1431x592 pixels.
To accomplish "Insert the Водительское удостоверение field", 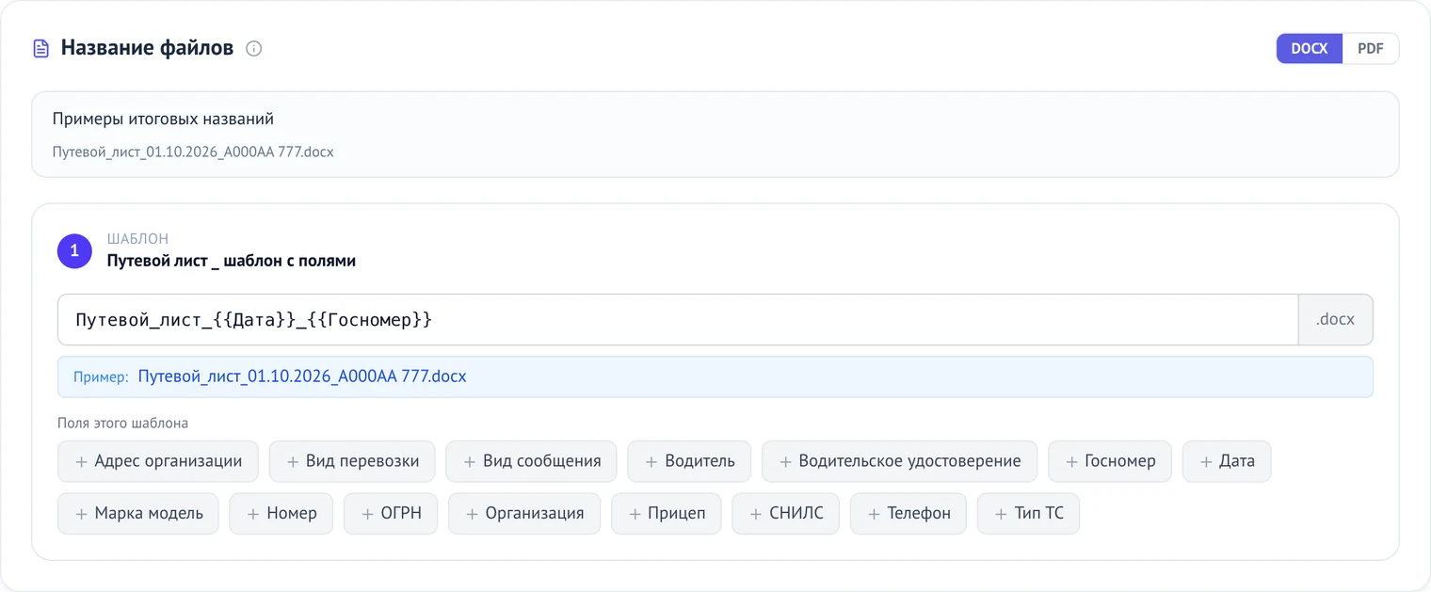I will [x=899, y=461].
